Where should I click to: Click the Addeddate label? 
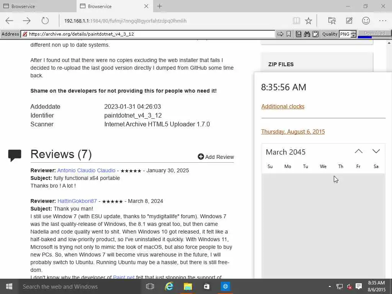(45, 106)
